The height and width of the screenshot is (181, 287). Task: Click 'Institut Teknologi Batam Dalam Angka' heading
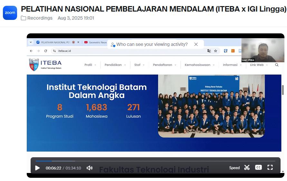(97, 91)
